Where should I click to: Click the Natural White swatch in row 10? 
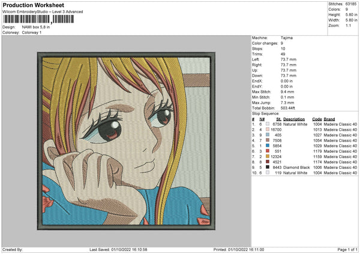coord(268,173)
